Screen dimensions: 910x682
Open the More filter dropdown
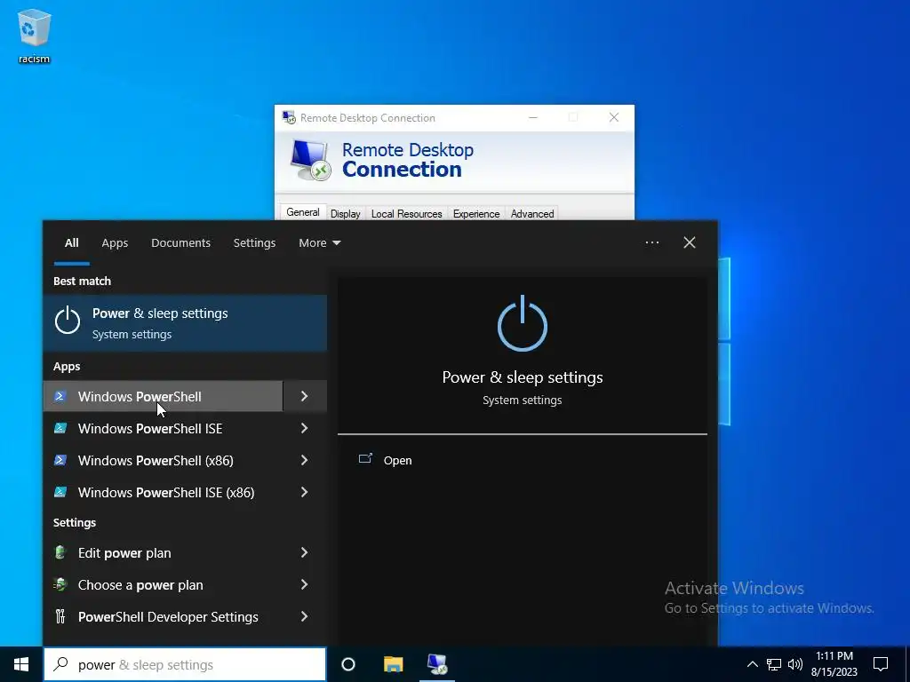point(320,243)
